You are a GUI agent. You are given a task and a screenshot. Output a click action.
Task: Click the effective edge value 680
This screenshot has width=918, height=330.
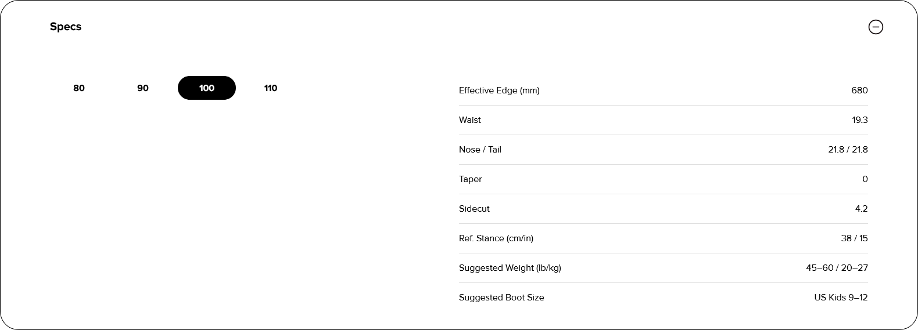click(x=859, y=90)
